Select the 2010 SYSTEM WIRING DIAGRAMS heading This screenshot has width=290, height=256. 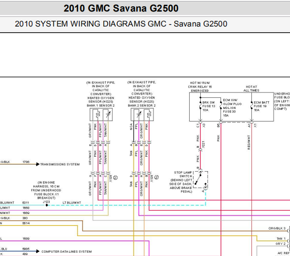tap(121, 24)
